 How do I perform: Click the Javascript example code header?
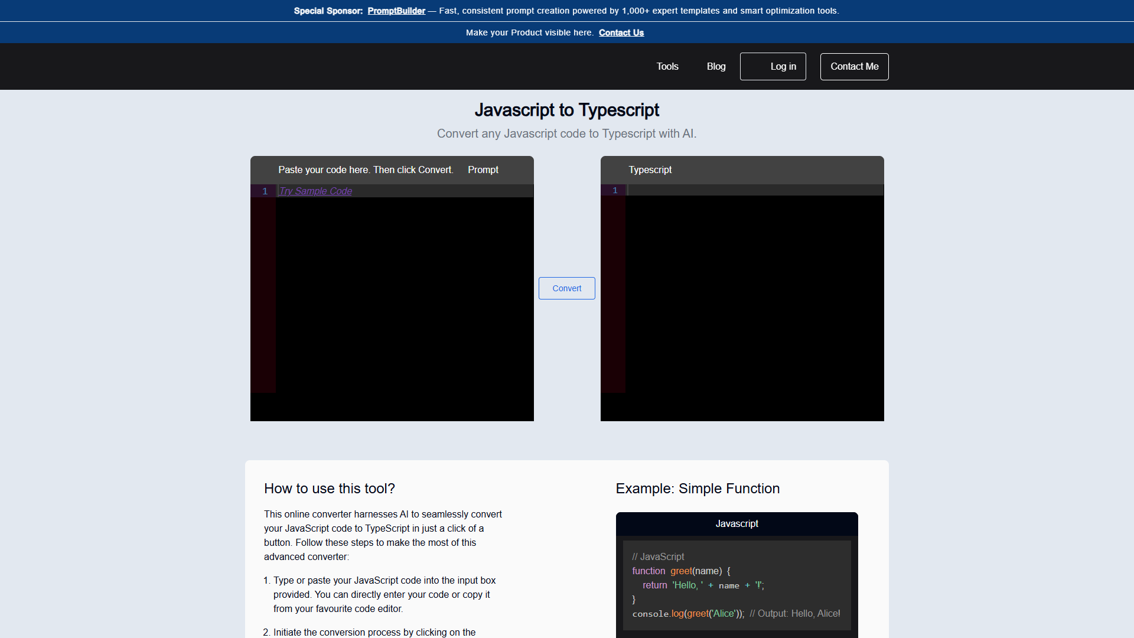pyautogui.click(x=737, y=523)
